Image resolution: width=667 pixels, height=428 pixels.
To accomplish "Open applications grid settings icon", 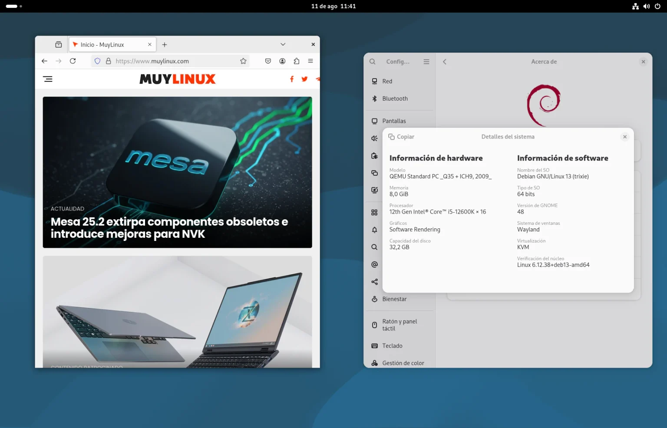I will (x=374, y=213).
